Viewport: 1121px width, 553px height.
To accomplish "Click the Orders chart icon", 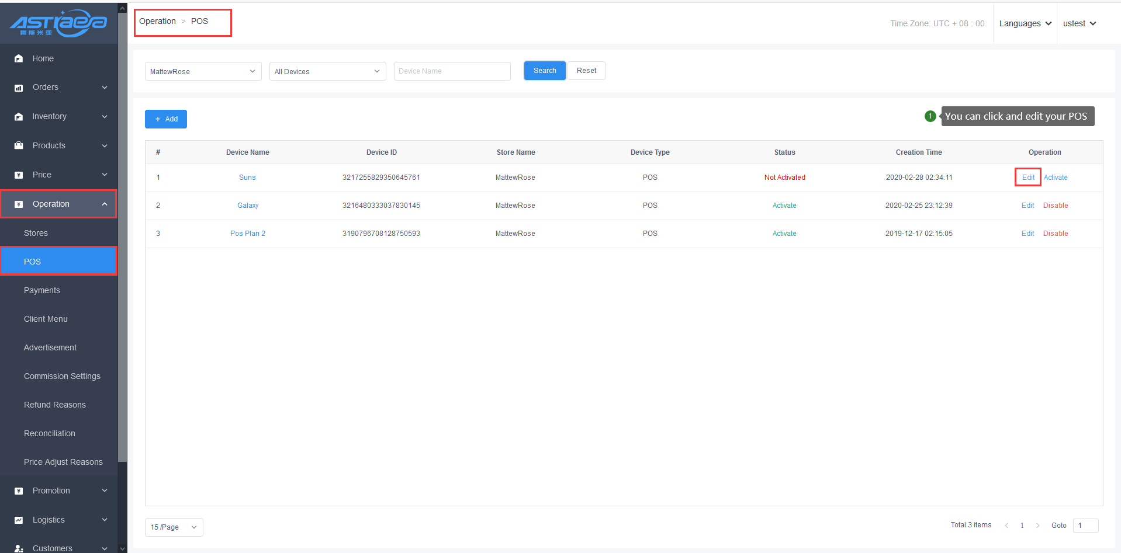I will pyautogui.click(x=19, y=88).
